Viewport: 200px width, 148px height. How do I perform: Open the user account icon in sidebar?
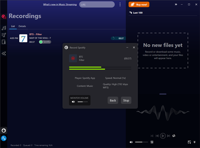4,138
